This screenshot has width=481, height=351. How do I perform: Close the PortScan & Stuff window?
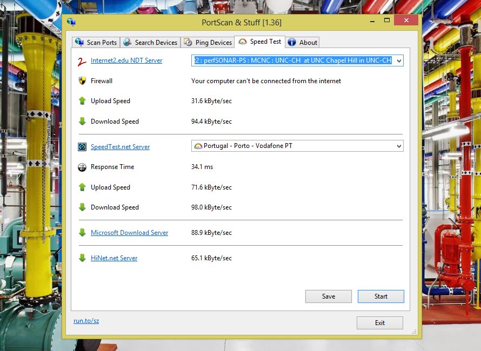pos(406,20)
